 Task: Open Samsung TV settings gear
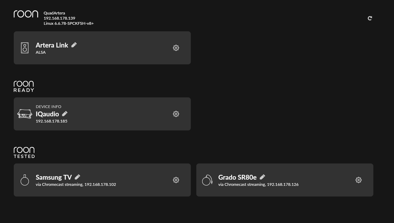[176, 180]
